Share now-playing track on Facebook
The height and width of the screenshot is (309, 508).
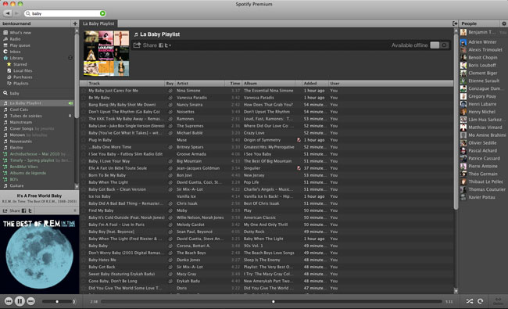tap(23, 210)
